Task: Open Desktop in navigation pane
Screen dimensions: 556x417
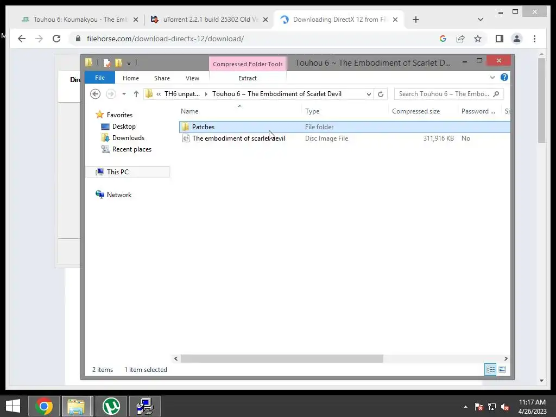Action: click(x=124, y=127)
